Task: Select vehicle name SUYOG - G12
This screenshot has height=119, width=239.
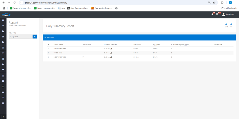Action: point(58,53)
